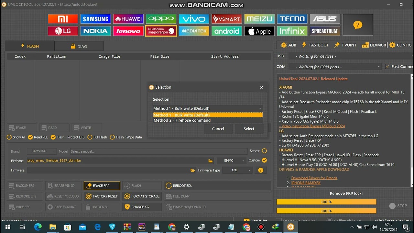Choose the Huawei brand logo

click(x=128, y=19)
